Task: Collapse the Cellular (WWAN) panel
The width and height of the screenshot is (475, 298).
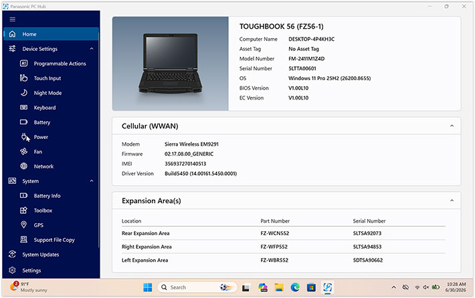Action: coord(452,126)
